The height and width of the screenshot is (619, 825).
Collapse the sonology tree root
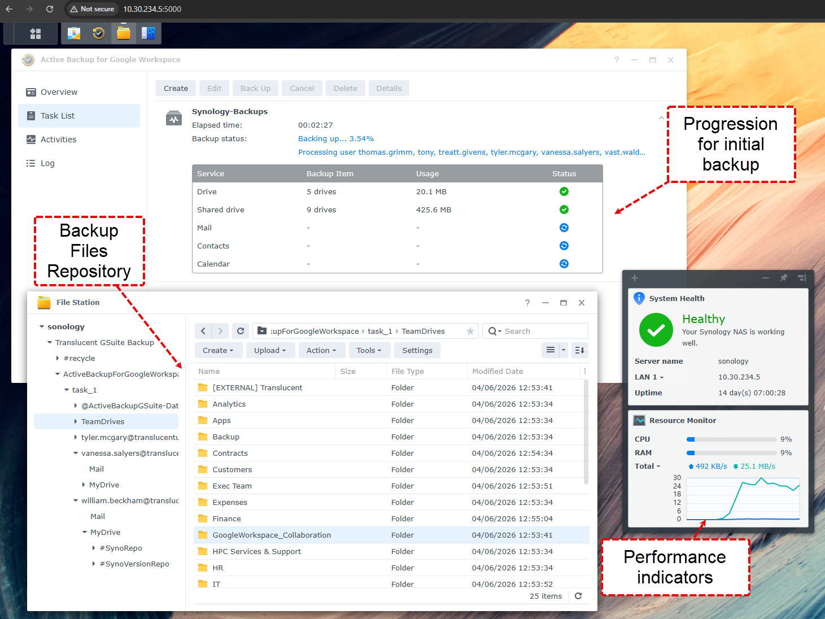(42, 326)
